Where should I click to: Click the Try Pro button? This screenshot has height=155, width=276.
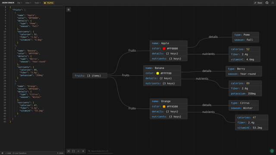click(x=49, y=3)
